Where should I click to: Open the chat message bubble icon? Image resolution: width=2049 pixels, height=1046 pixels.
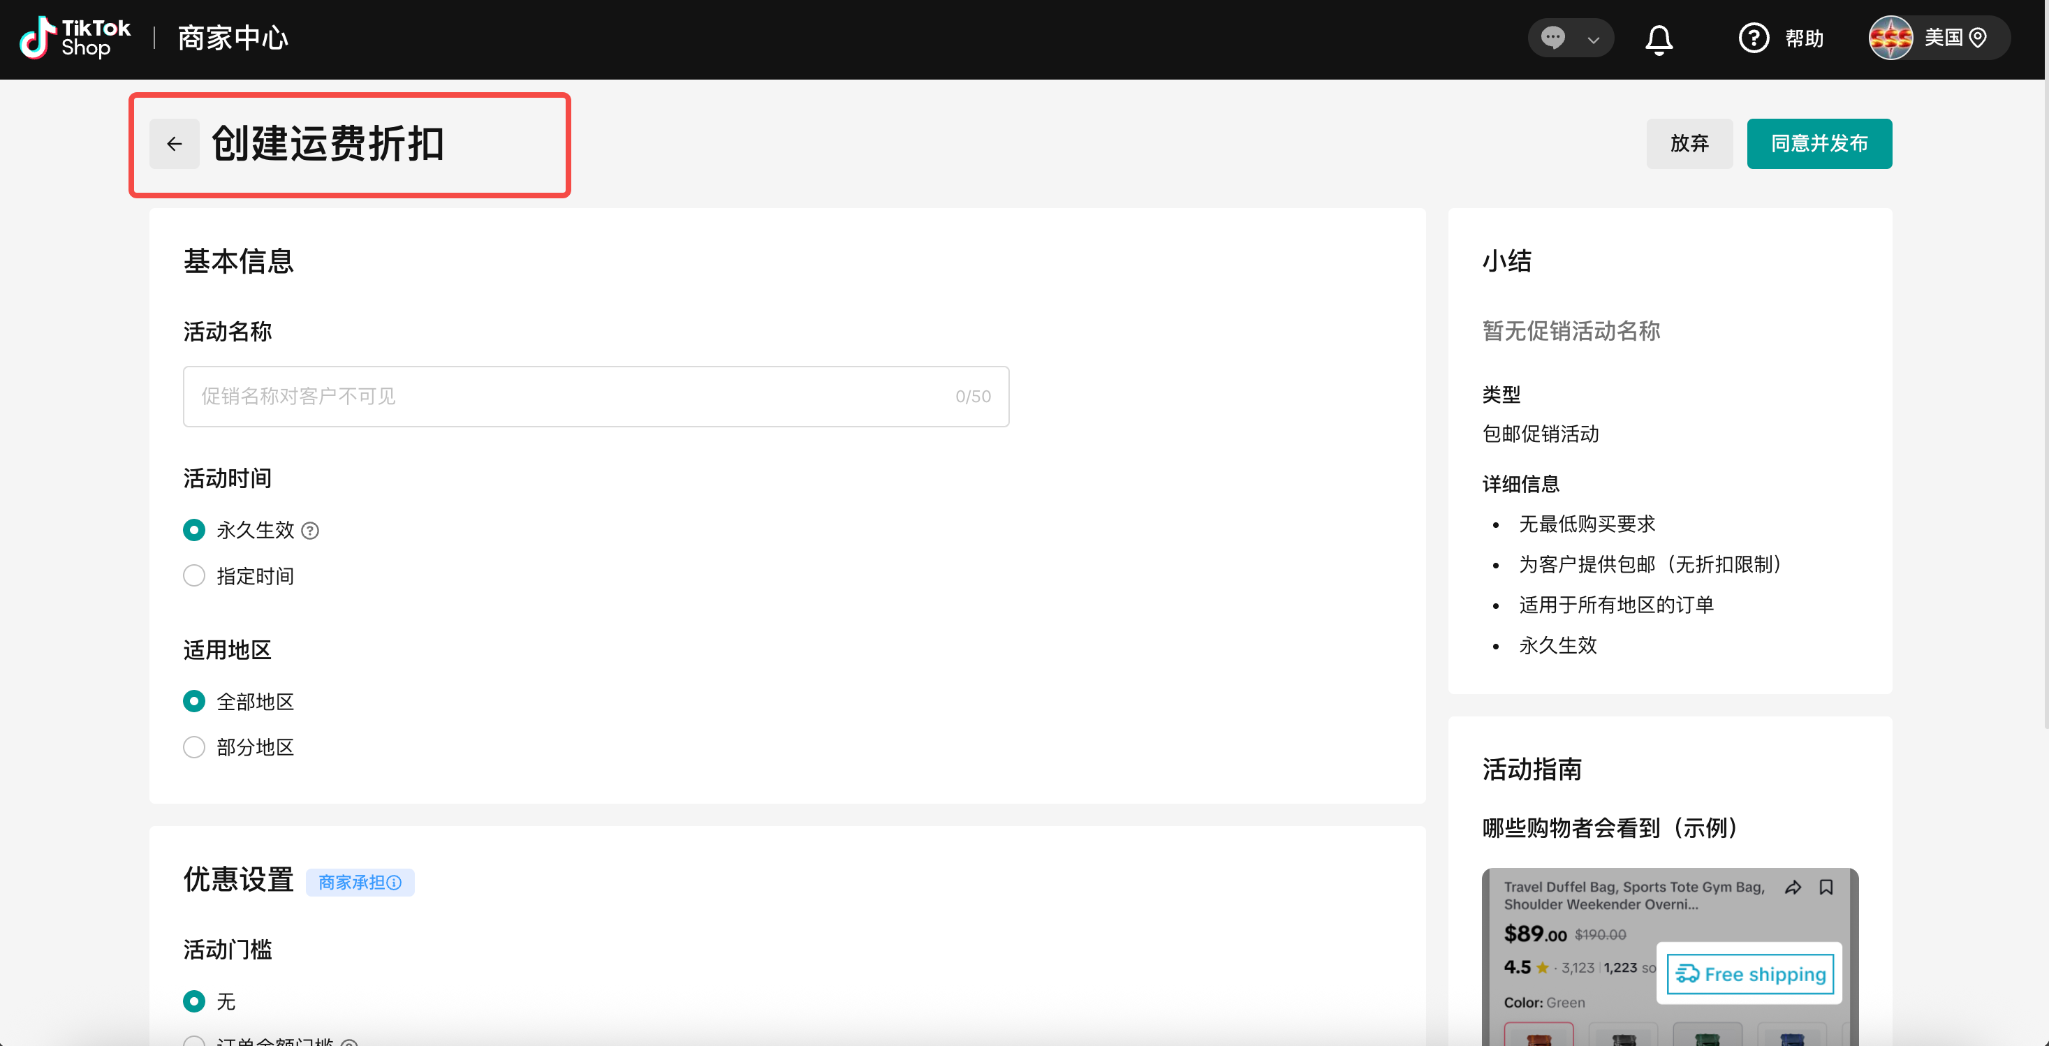pos(1552,38)
